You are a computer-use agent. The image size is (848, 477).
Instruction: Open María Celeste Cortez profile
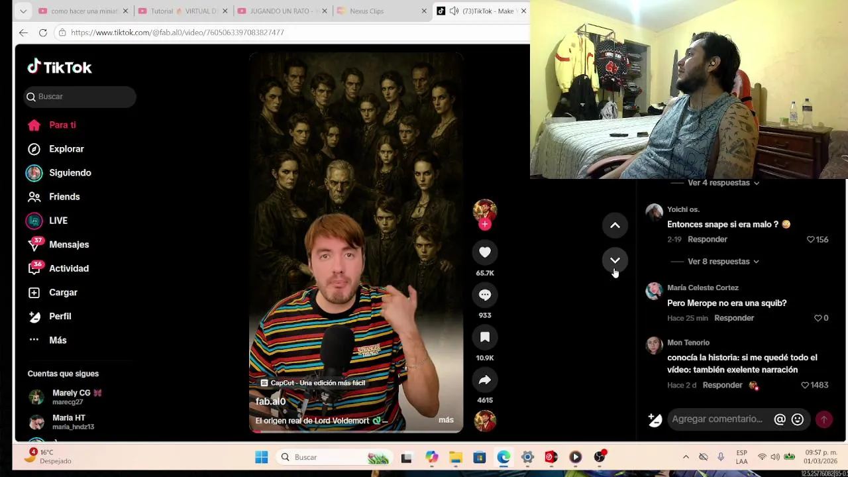tap(702, 288)
